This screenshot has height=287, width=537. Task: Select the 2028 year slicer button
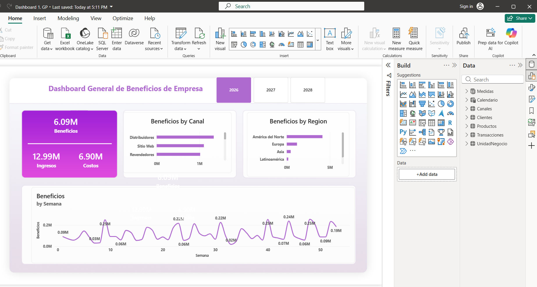pyautogui.click(x=308, y=90)
